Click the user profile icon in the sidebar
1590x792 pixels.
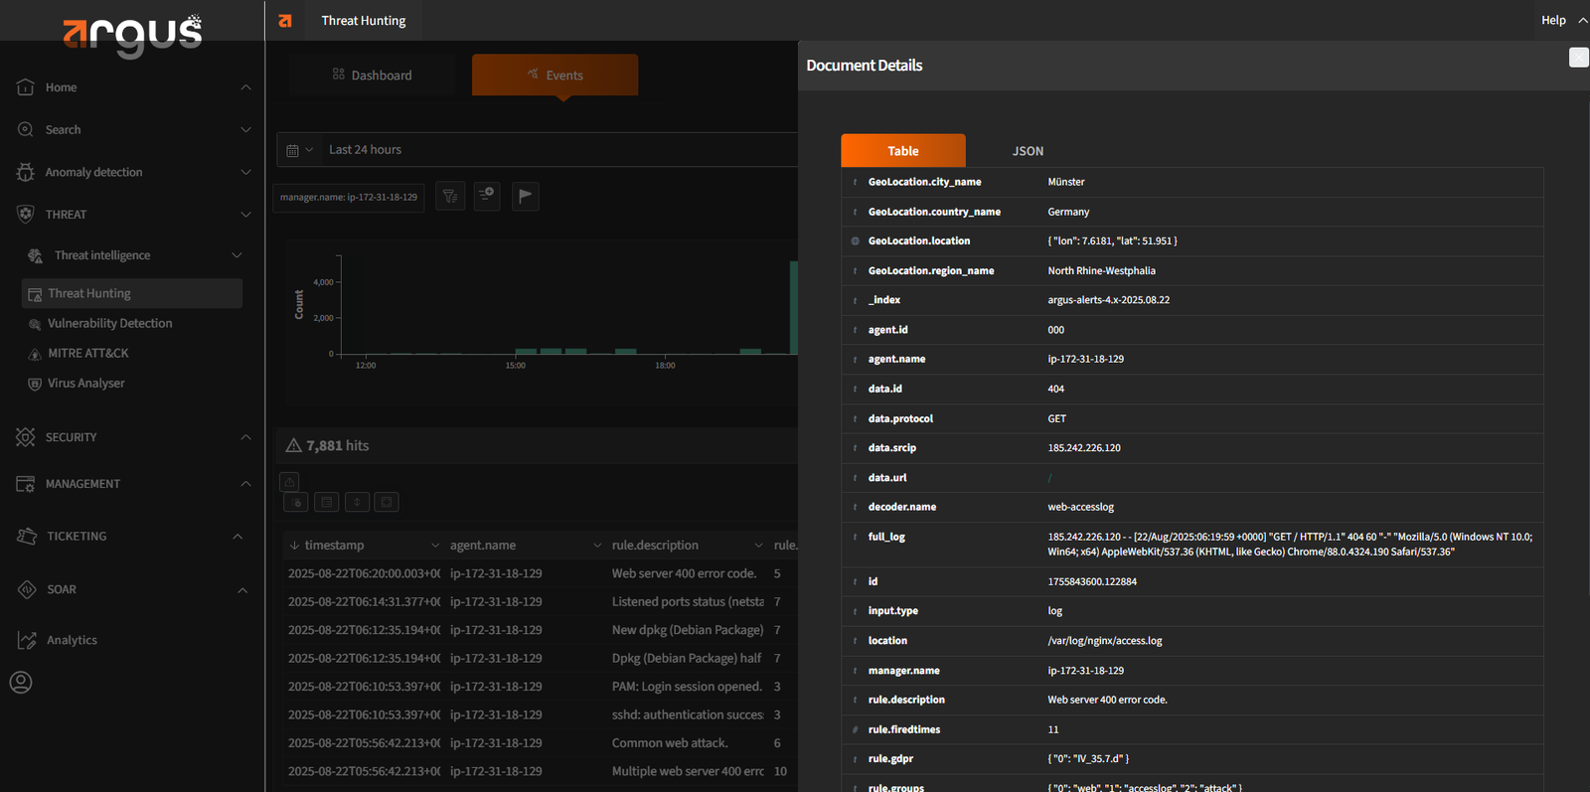pos(21,682)
